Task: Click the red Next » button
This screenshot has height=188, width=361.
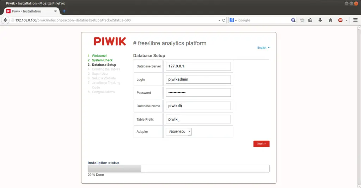Action: pyautogui.click(x=261, y=144)
